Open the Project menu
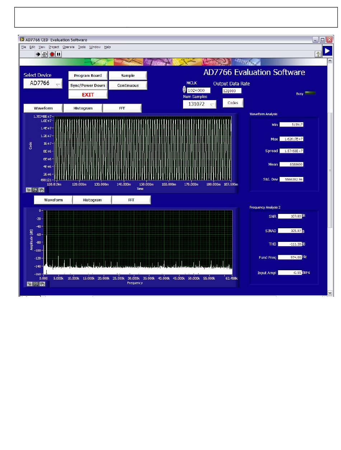The height and width of the screenshot is (450, 341). 54,47
